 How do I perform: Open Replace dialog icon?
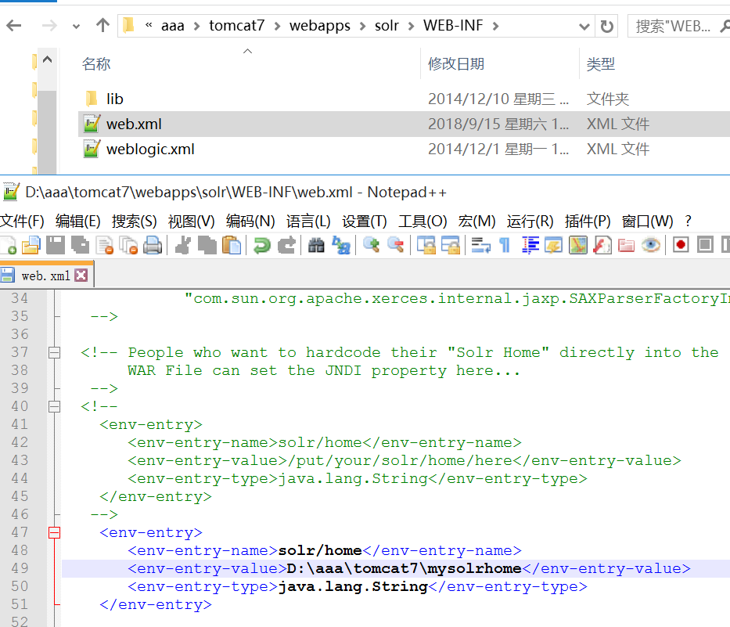(x=341, y=245)
